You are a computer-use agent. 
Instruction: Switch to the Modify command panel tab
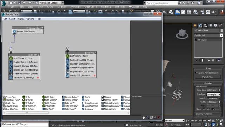click(200, 25)
